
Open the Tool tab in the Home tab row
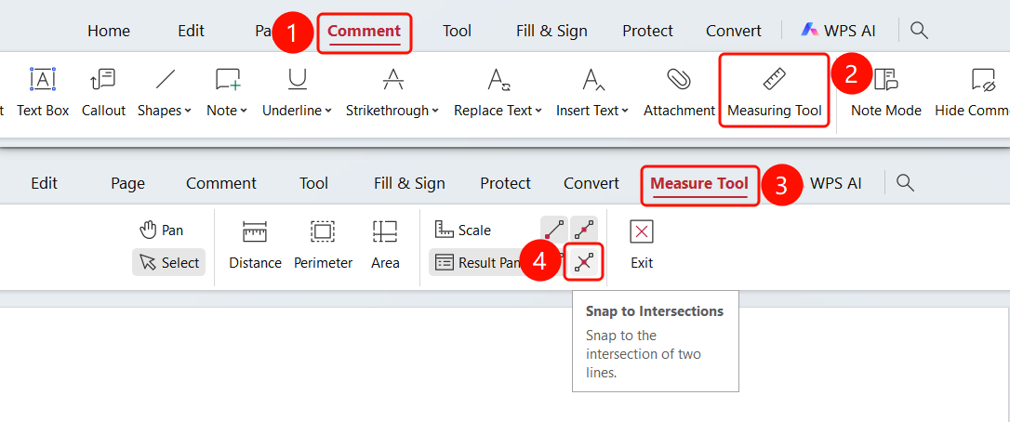[457, 31]
